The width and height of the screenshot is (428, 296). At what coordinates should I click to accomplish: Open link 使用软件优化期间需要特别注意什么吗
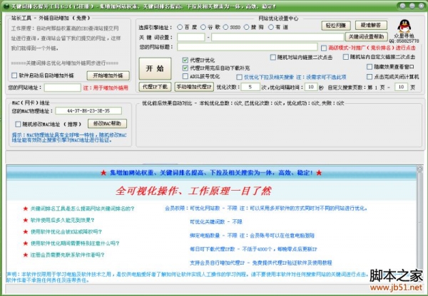click(x=75, y=243)
